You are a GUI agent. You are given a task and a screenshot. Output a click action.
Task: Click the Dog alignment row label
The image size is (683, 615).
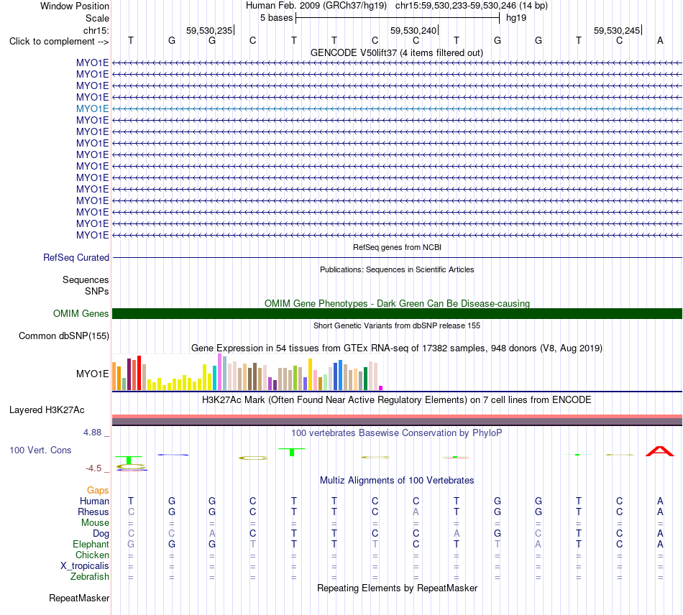click(x=101, y=534)
